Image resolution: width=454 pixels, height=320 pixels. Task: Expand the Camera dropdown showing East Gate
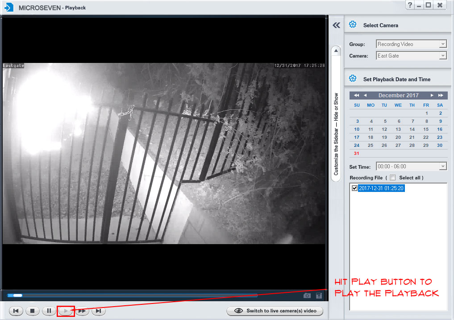coord(443,56)
